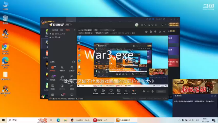The width and height of the screenshot is (218, 123).
Task: Start recording with camcorder icon
Action: coord(144,92)
